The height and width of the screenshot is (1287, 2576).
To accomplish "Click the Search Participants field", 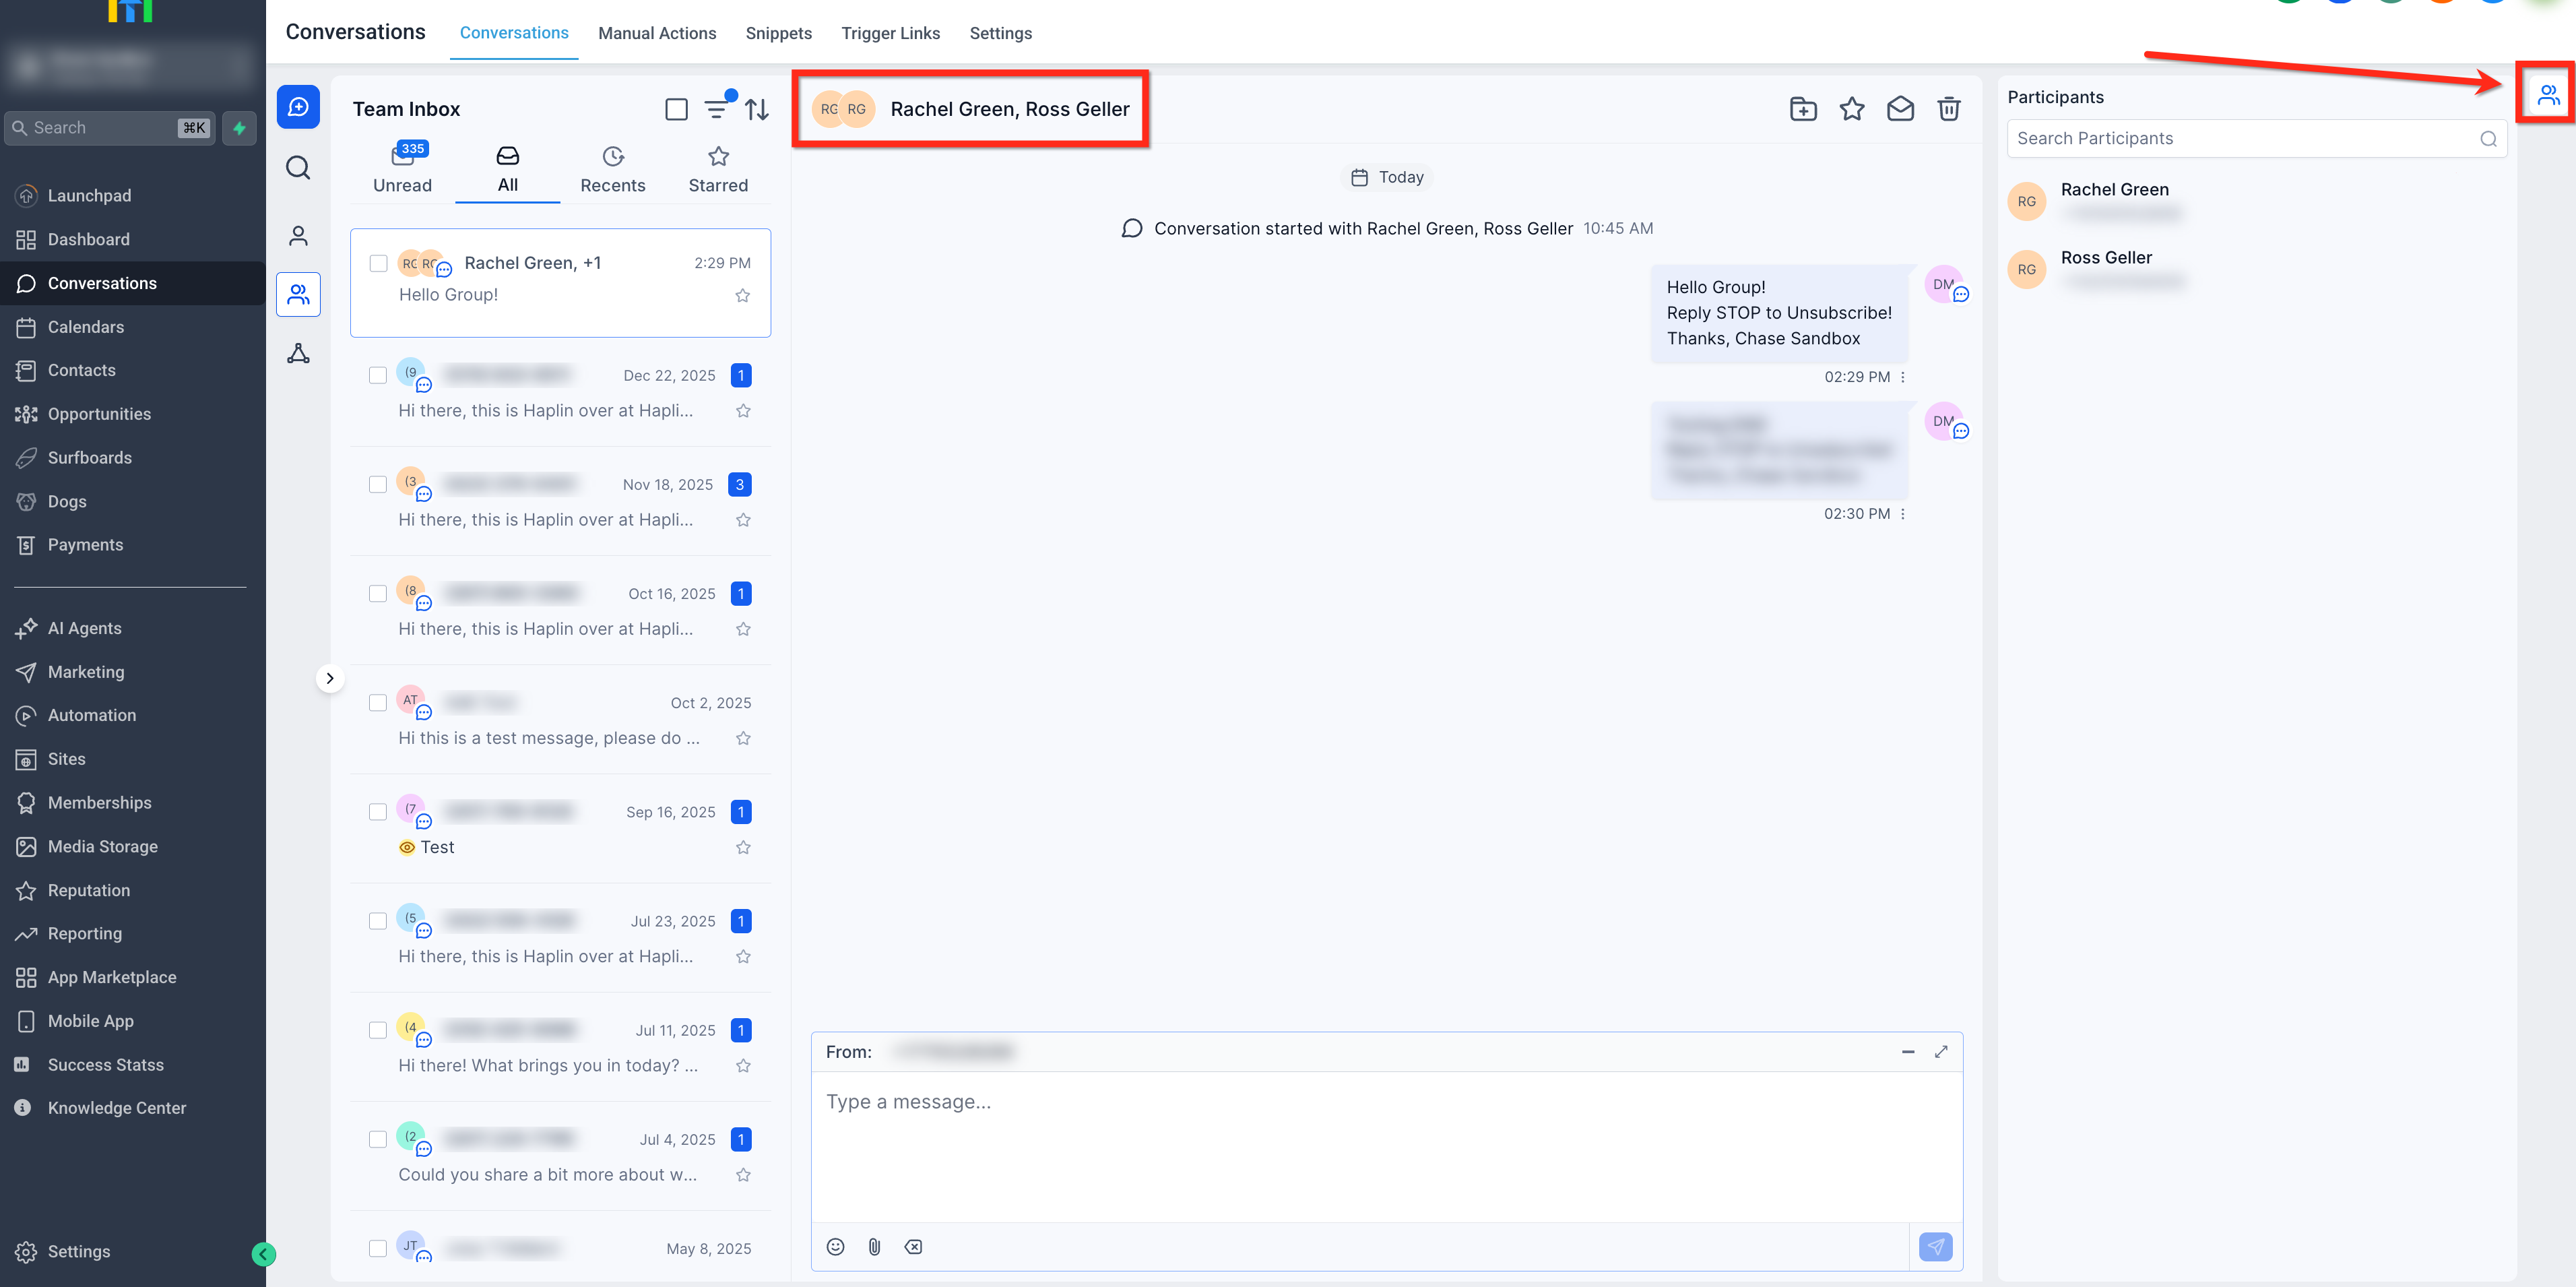I will (x=2240, y=139).
